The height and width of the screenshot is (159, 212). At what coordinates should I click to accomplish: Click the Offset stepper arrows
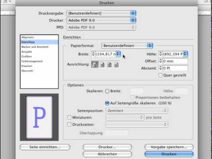point(161,61)
